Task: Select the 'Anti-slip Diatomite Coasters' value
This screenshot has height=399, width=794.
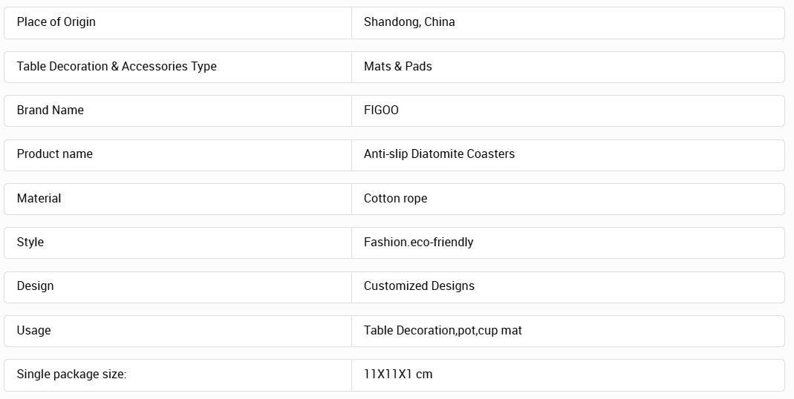Action: (x=439, y=154)
